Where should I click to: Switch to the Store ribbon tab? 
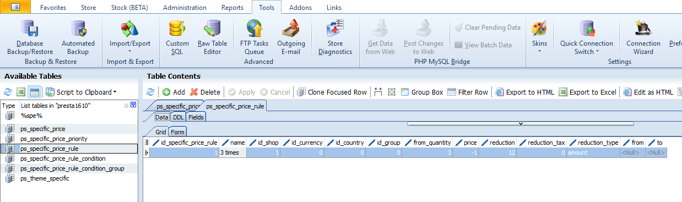point(88,8)
